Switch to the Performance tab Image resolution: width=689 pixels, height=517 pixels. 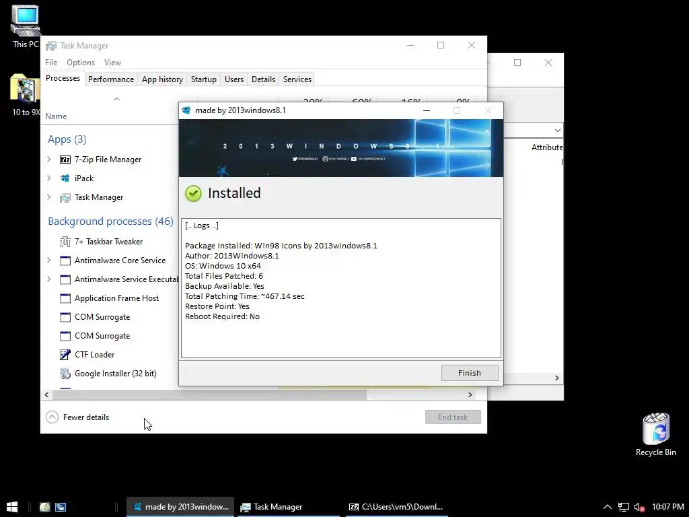pos(111,79)
